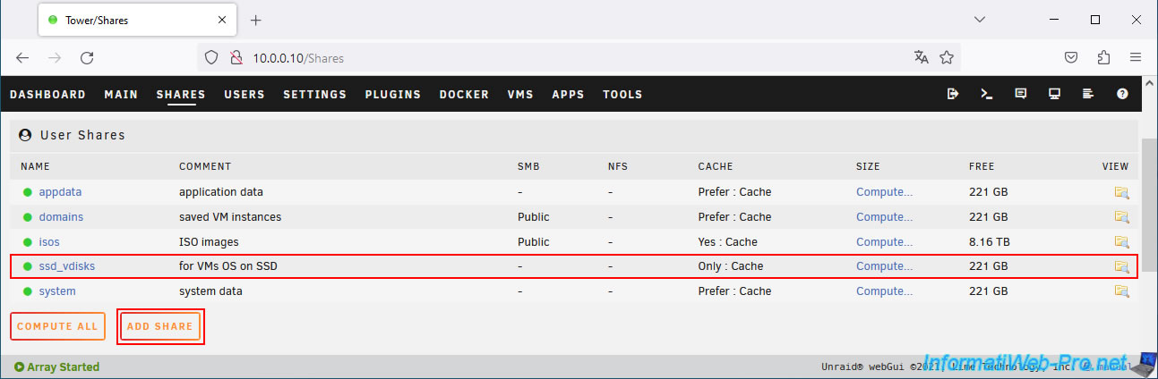The image size is (1158, 379).
Task: Open the Pocket save icon
Action: pyautogui.click(x=1070, y=57)
